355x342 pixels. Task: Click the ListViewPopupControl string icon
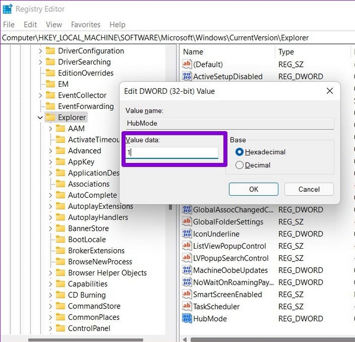(x=187, y=246)
